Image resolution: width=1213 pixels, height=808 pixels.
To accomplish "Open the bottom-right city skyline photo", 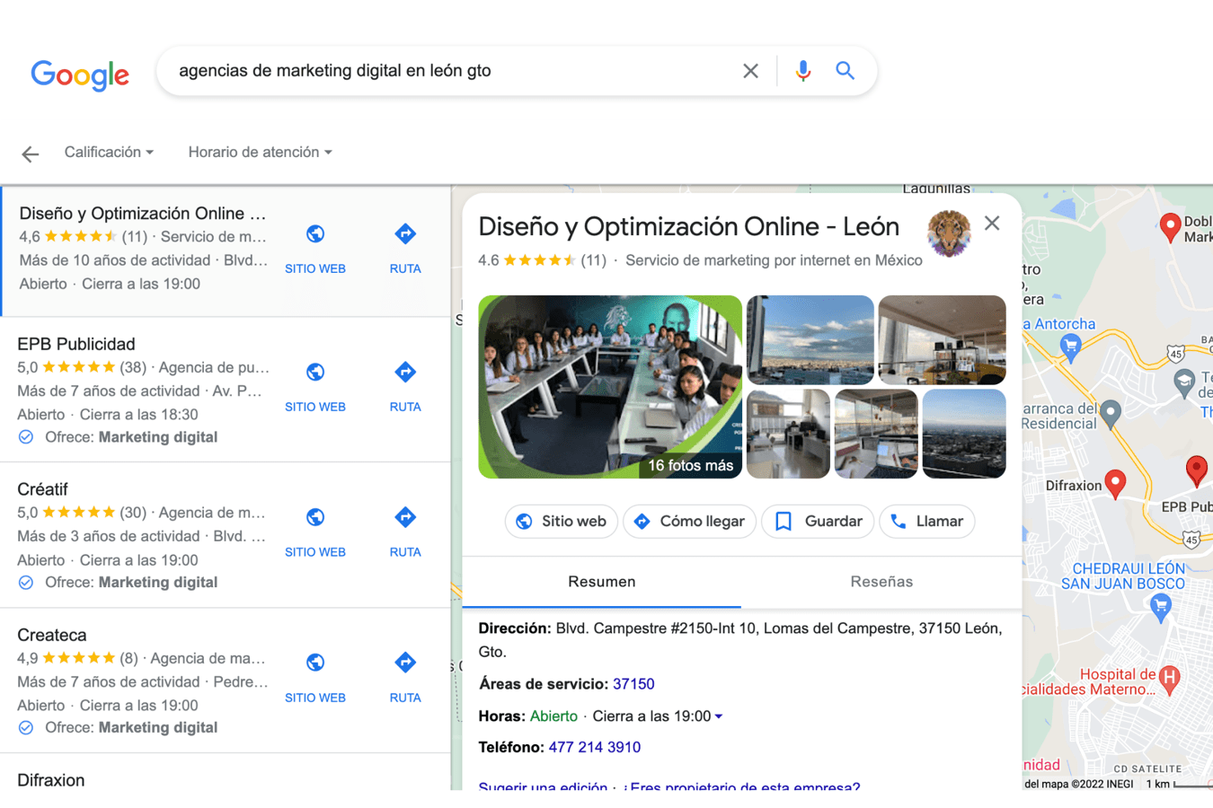I will point(964,434).
